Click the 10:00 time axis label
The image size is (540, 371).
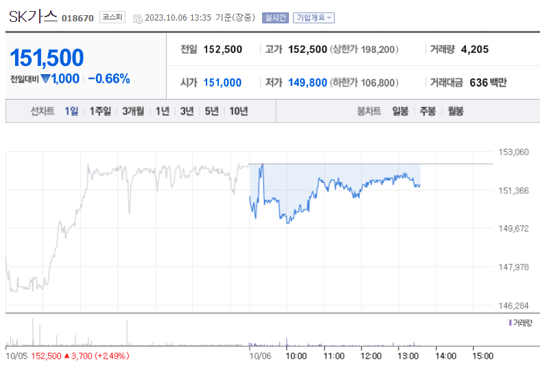click(296, 356)
